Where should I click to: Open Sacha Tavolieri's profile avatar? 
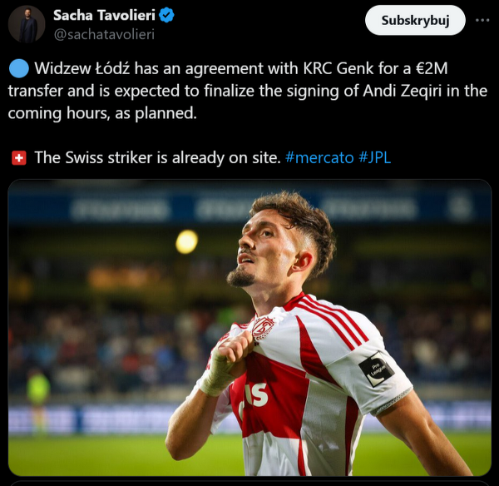(x=27, y=24)
